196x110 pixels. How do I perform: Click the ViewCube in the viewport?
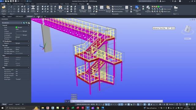pos(187,29)
